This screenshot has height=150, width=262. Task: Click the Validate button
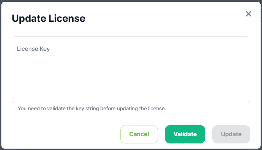click(185, 134)
